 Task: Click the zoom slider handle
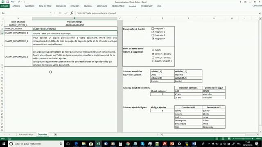tap(243, 139)
